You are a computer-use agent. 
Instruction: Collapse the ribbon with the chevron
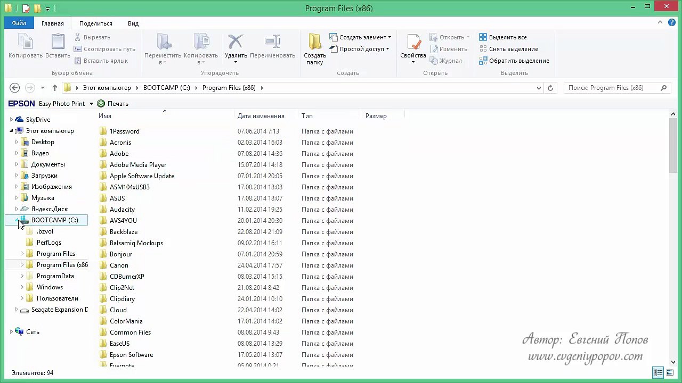point(661,23)
